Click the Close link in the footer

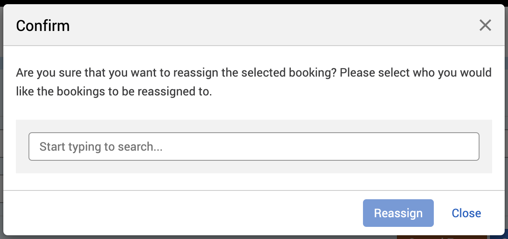point(466,213)
